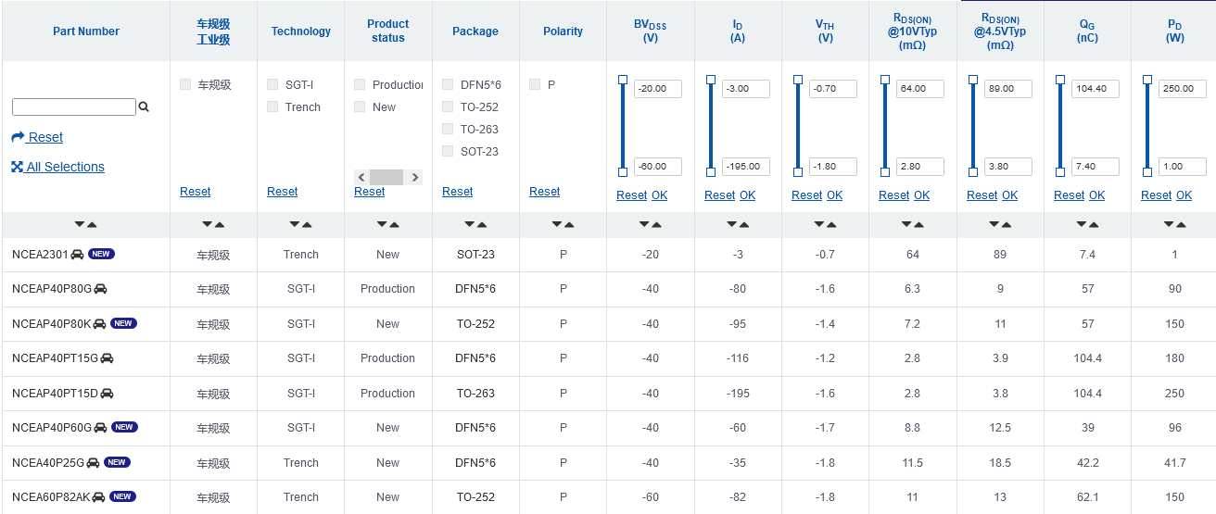Click the SOT-23 package cell for NCEA2301
Viewport: 1216px width, 514px height.
[475, 255]
